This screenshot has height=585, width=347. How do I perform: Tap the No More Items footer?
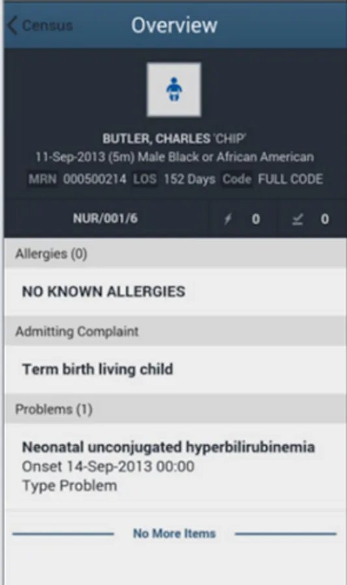click(174, 534)
